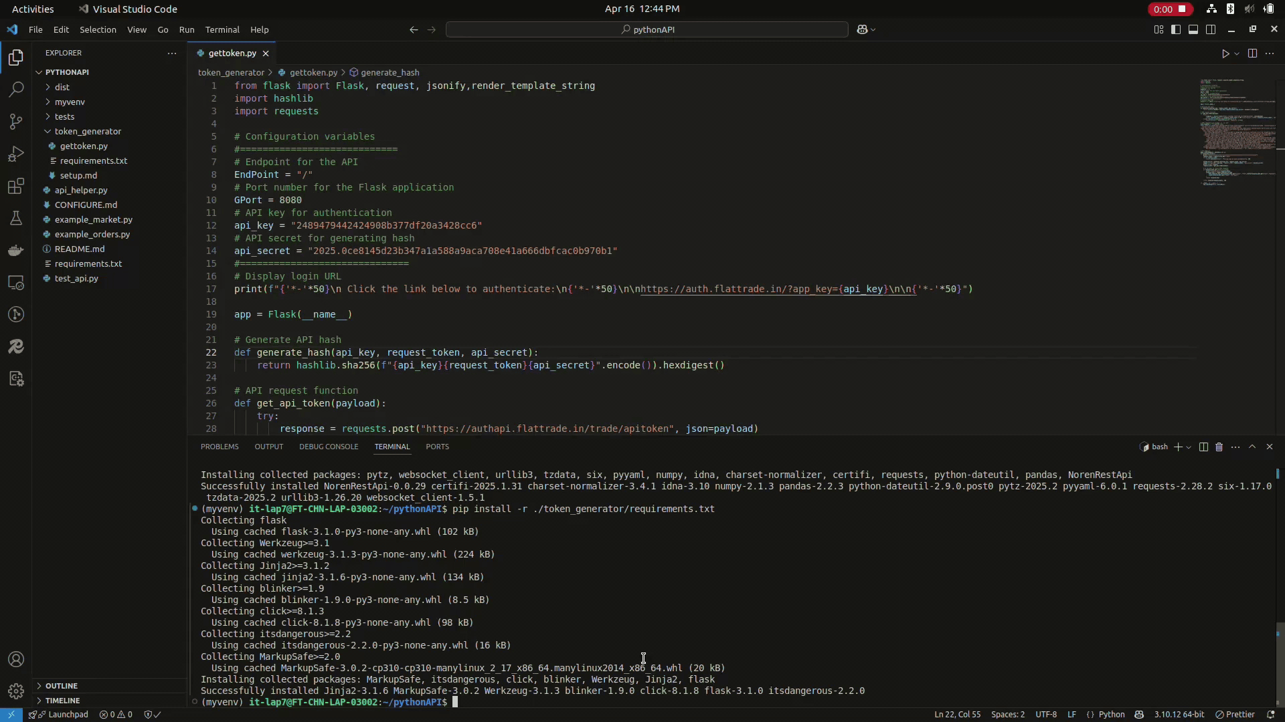
Task: Open Copilot chat icon in title bar
Action: pyautogui.click(x=862, y=29)
